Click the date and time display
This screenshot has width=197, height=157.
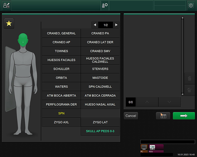click(186, 155)
